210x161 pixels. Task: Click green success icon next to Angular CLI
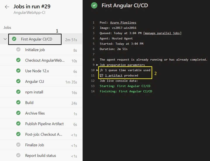tap(18, 81)
